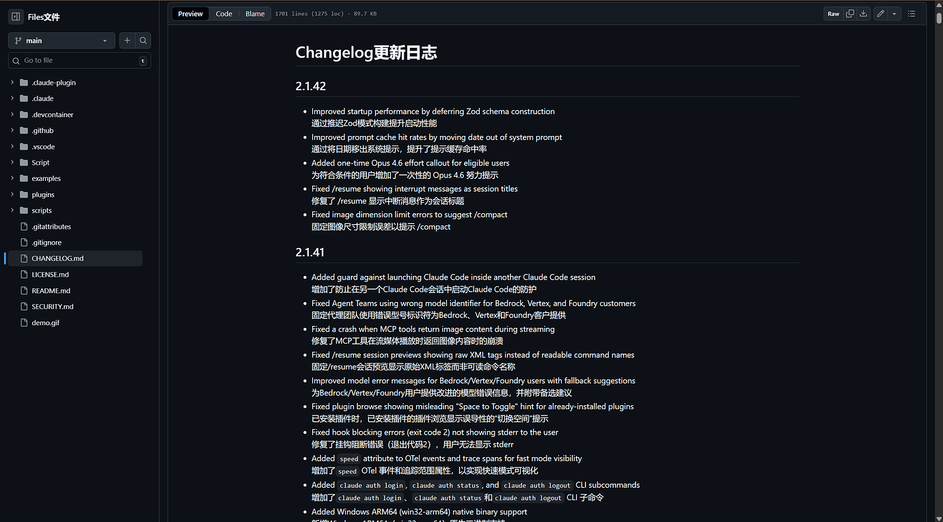Image resolution: width=943 pixels, height=522 pixels.
Task: Open the capitalized Script folder row
Action: point(74,163)
